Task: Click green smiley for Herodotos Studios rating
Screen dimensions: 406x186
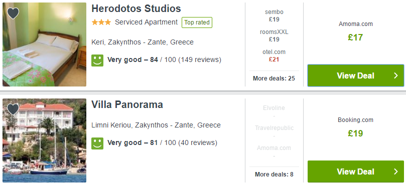Action: pyautogui.click(x=97, y=60)
